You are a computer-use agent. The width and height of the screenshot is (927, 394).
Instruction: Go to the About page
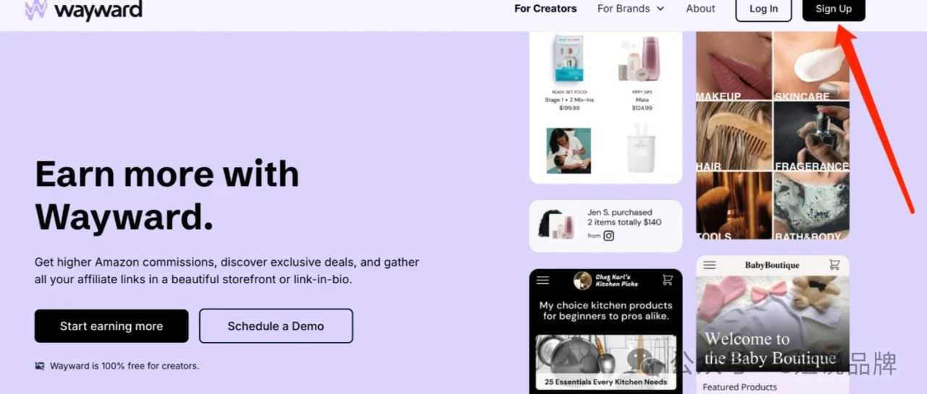coord(700,9)
